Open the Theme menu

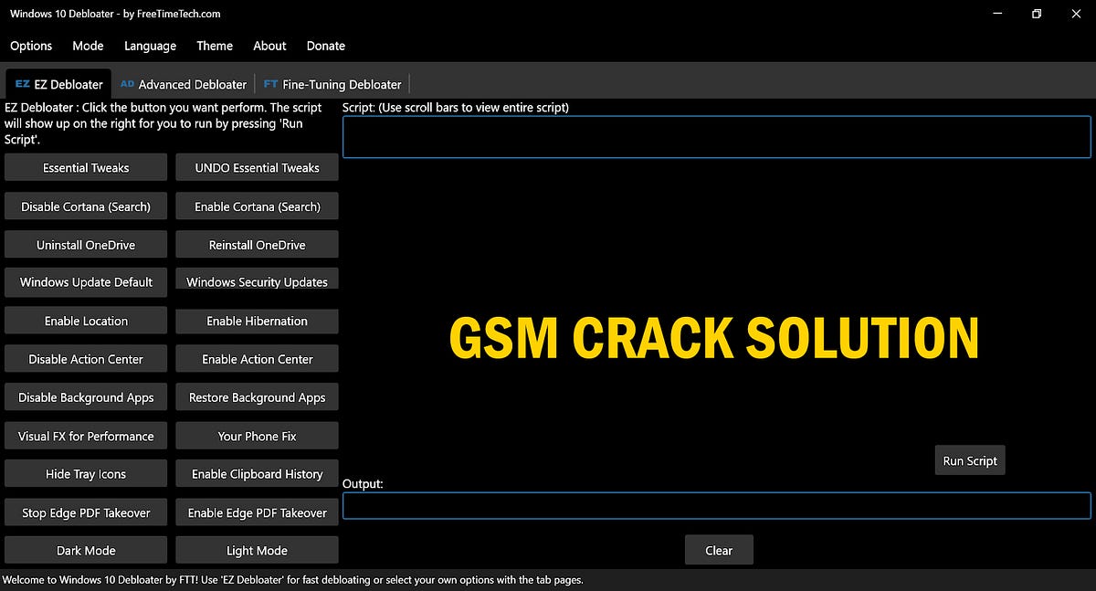point(215,46)
